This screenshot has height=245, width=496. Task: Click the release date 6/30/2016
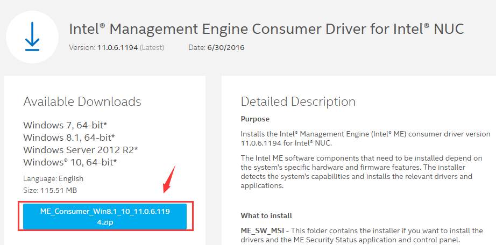pos(225,48)
